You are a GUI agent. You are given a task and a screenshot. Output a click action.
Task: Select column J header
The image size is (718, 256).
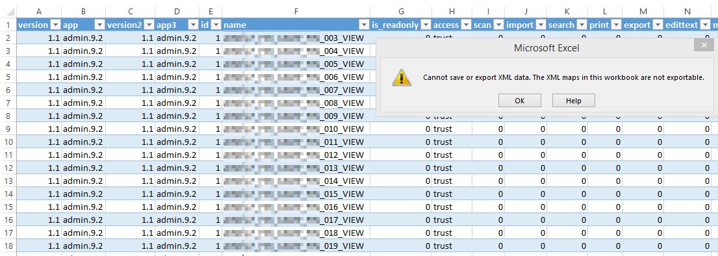click(x=526, y=11)
